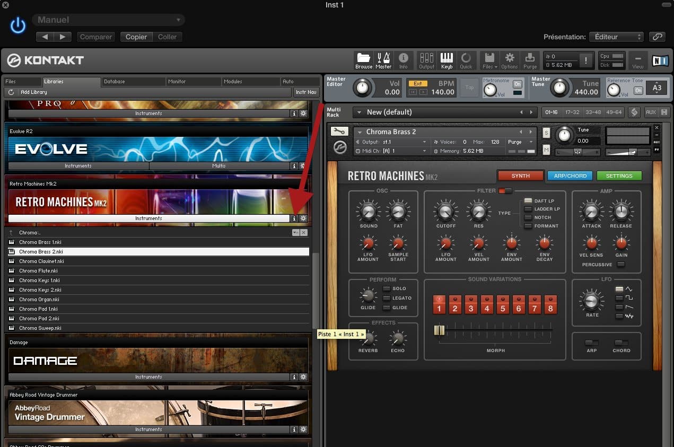Enable the LEGATO perform switch
The height and width of the screenshot is (447, 674).
387,298
